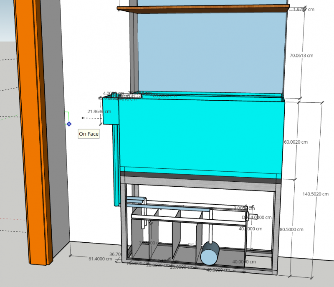This screenshot has height=287, width=334.
Task: Click the '70.0613 cm' dimension label
Action: pos(301,56)
